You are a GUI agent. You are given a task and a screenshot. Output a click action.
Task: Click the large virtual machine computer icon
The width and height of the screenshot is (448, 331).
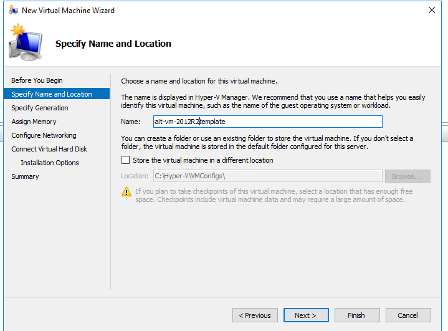tap(26, 42)
